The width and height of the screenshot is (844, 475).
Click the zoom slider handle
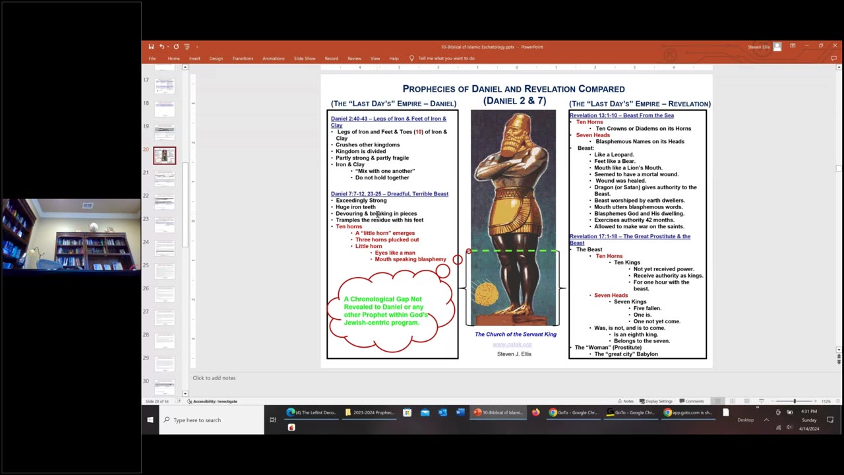click(795, 401)
